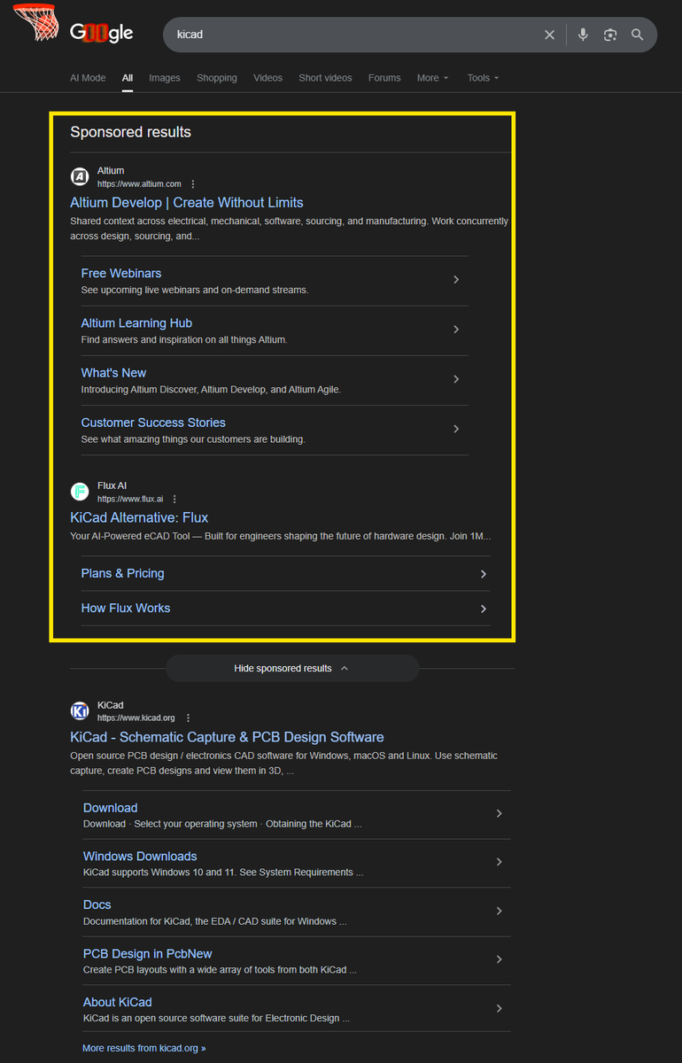Click chevron on Docs row

[x=500, y=912]
